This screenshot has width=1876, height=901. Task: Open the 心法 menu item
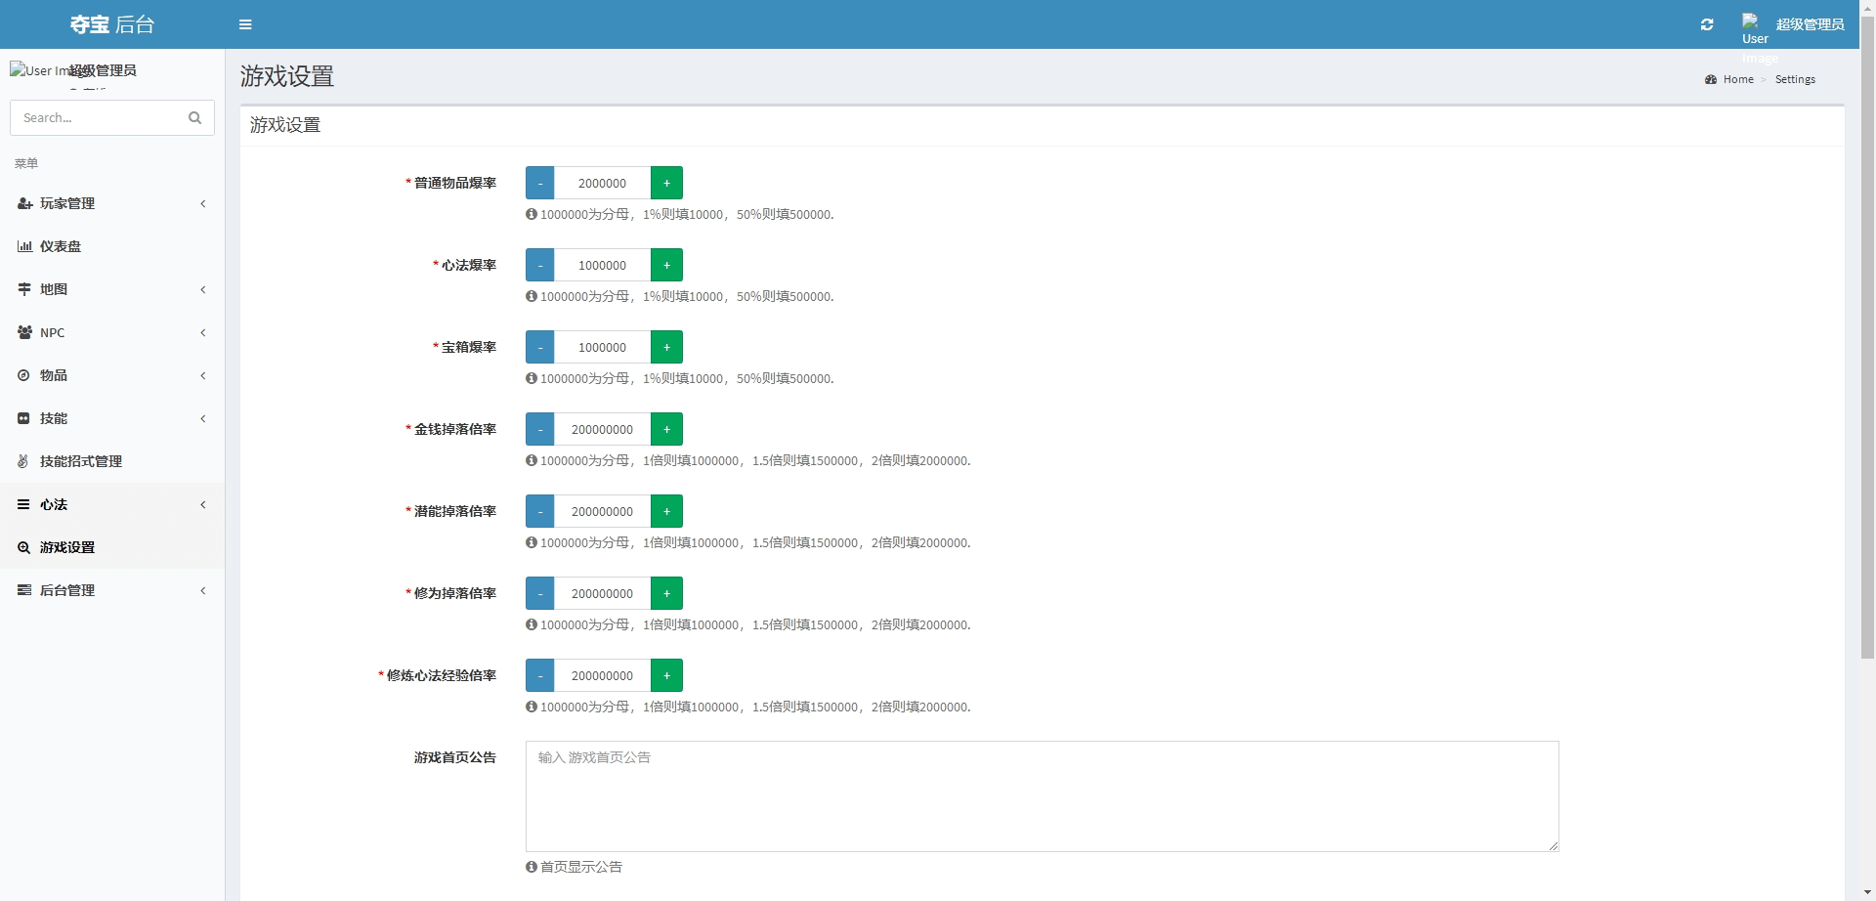click(112, 504)
